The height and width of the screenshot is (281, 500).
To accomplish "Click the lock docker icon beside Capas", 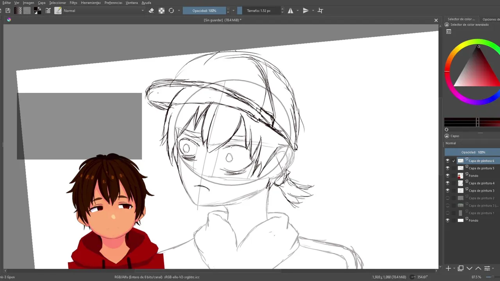I will click(447, 136).
